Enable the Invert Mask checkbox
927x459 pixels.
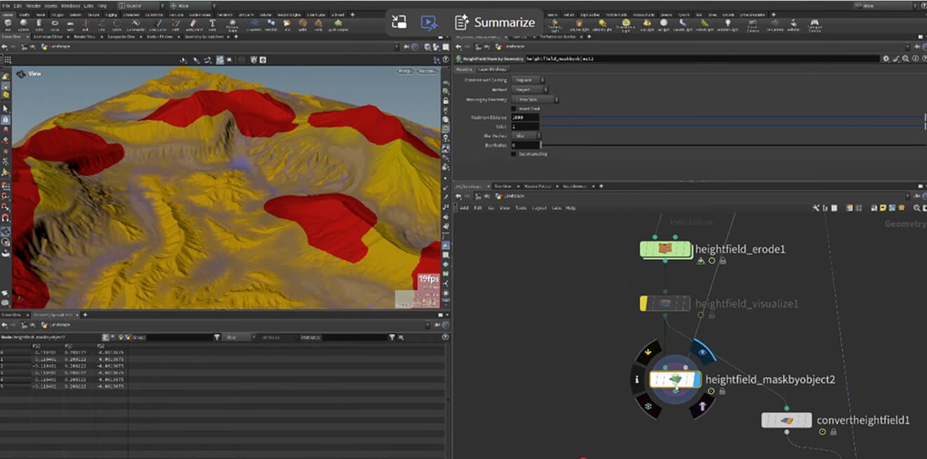pos(514,109)
